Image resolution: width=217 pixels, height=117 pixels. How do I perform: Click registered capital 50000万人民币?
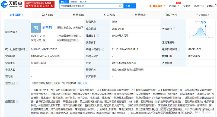pos(120,36)
